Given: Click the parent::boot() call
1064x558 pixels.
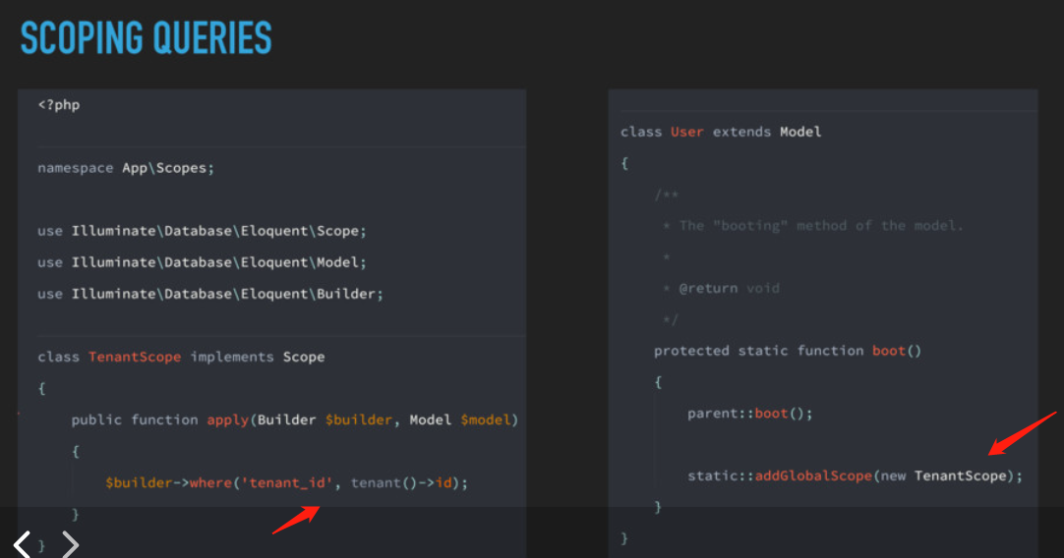Looking at the screenshot, I should pyautogui.click(x=750, y=414).
